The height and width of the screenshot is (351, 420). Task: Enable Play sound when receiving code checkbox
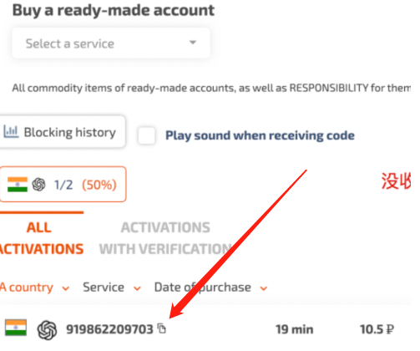coord(147,135)
